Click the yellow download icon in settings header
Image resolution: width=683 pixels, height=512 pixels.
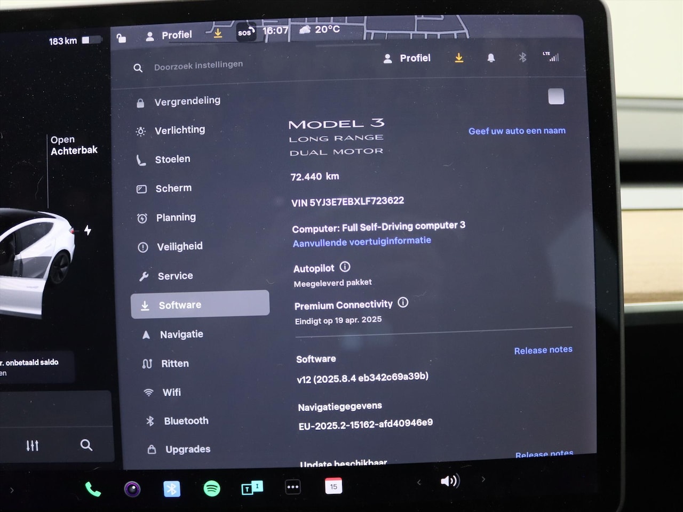[459, 58]
